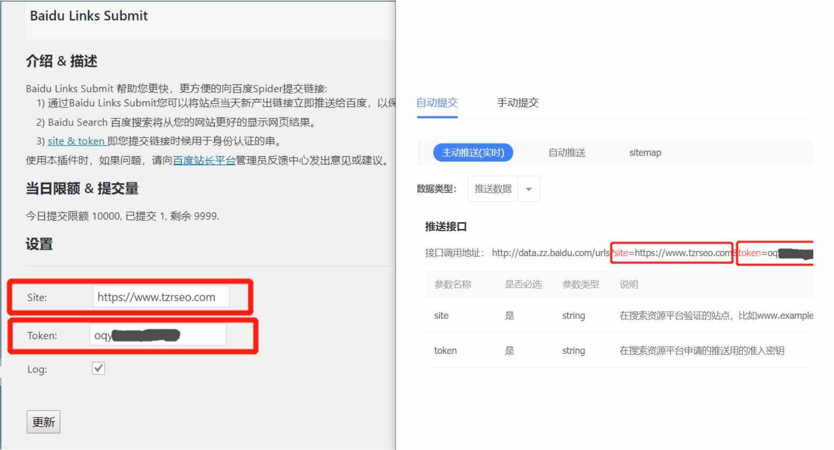Click the 更新 update button
The width and height of the screenshot is (834, 450).
pos(44,422)
